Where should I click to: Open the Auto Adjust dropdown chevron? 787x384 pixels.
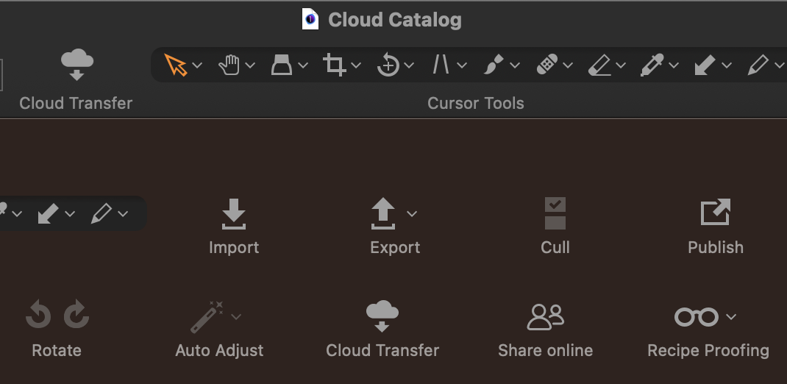tap(236, 317)
